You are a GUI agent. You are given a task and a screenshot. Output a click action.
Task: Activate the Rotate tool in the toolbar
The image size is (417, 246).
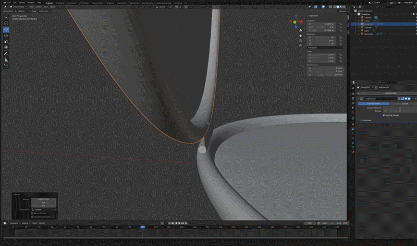click(6, 36)
